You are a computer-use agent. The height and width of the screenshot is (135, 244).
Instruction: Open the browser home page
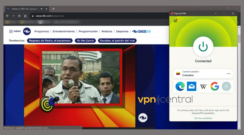(25, 16)
